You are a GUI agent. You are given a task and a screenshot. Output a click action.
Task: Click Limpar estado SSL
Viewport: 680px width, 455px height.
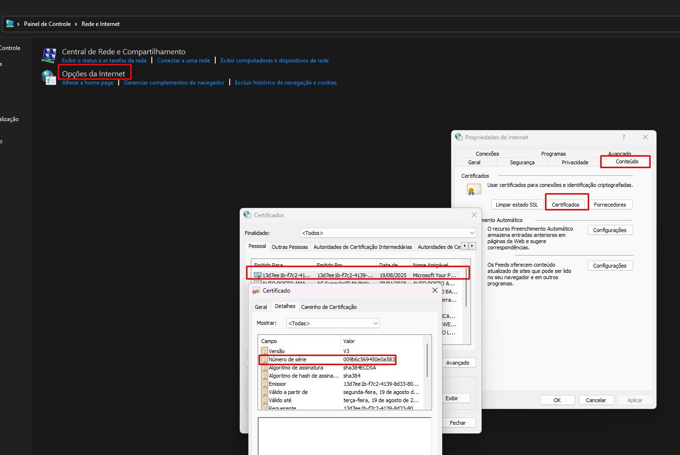pos(517,205)
